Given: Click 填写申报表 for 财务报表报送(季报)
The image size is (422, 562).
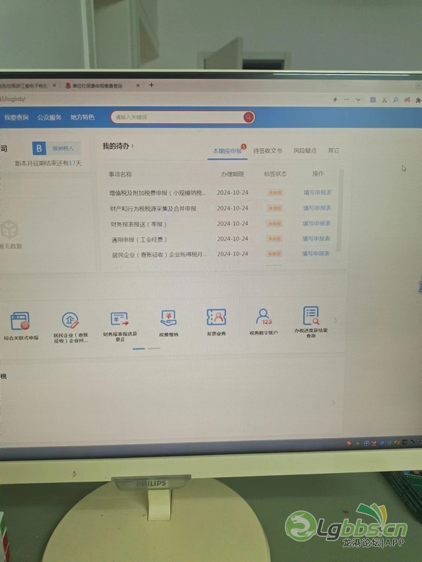Looking at the screenshot, I should [x=316, y=223].
